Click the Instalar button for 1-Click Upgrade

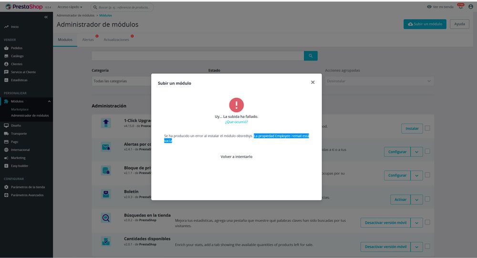pos(412,128)
